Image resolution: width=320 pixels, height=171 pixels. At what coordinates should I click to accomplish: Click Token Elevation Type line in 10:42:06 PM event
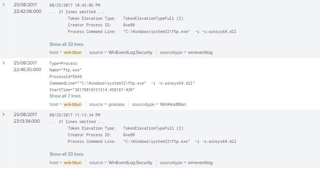126,18
